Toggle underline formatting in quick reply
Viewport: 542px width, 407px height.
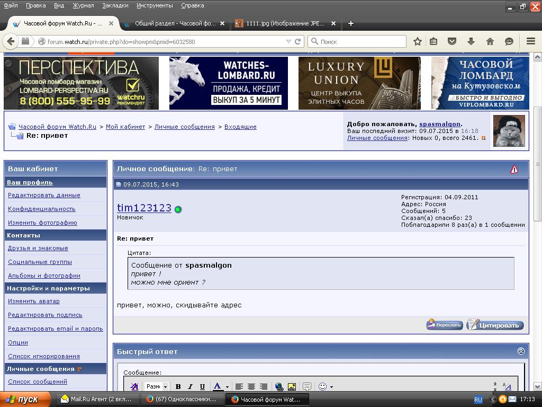pos(203,387)
